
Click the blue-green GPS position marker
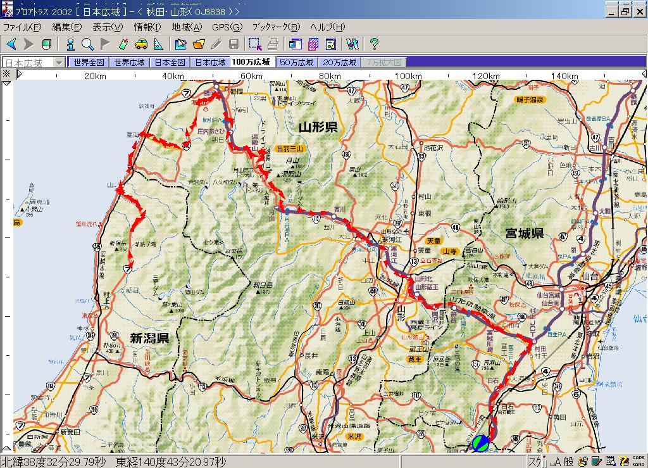480,443
